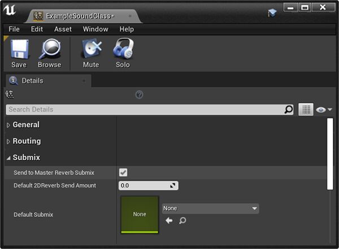
Task: Open the tutorials graduation cap icon
Action: pyautogui.click(x=272, y=13)
